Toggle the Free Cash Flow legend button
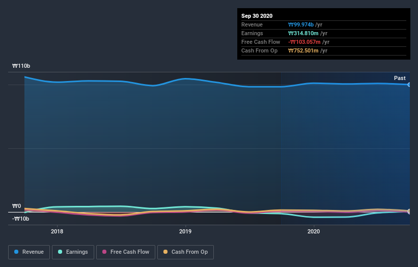The width and height of the screenshot is (418, 267). (126, 252)
